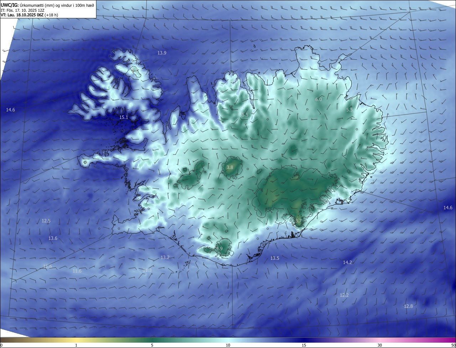Screen dimensions: 456x348
Task: Click the 6.0 value in northeast Iceland
Action: [318, 99]
